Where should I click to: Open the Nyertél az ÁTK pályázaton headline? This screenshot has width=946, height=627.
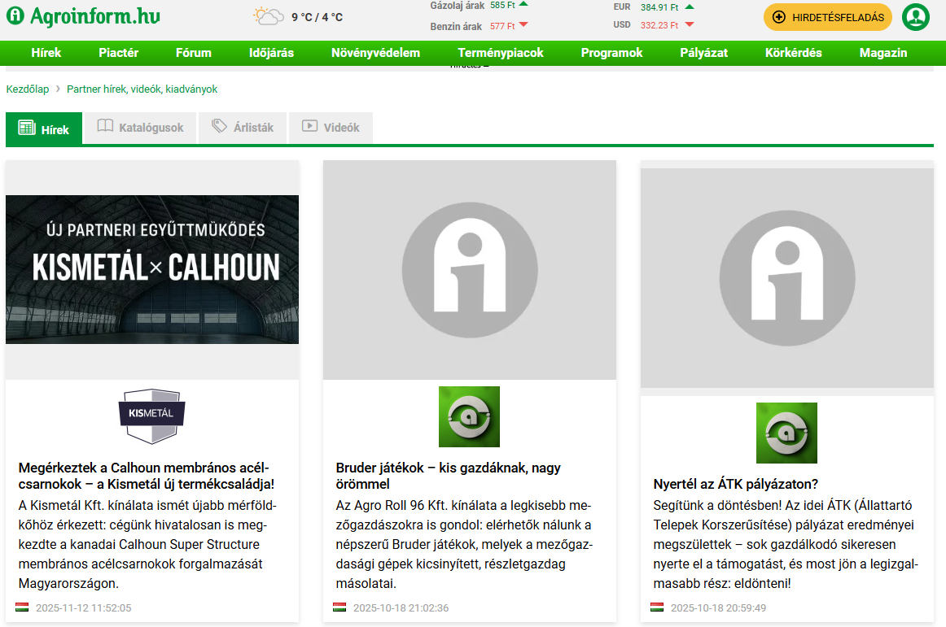(x=735, y=484)
